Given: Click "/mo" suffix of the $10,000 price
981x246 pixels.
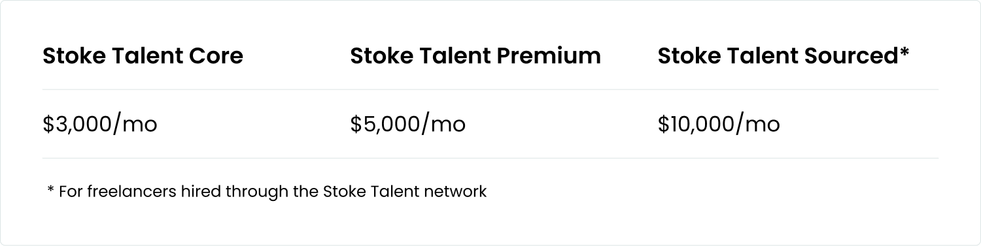Looking at the screenshot, I should [757, 124].
